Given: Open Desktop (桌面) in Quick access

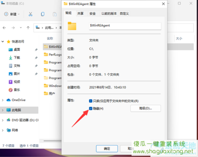Looking at the screenshot, I should pyautogui.click(x=14, y=50).
